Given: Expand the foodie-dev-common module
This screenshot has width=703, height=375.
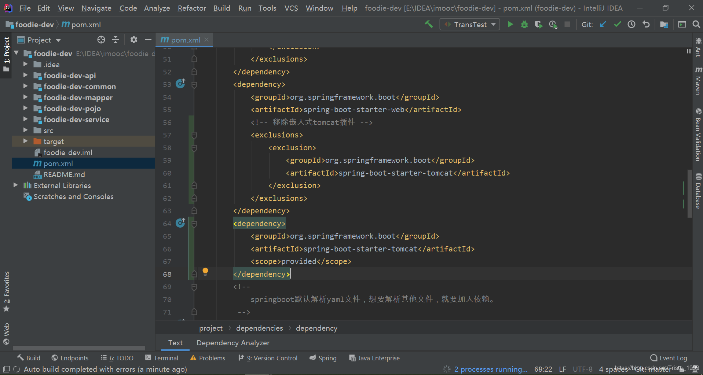Looking at the screenshot, I should (25, 86).
